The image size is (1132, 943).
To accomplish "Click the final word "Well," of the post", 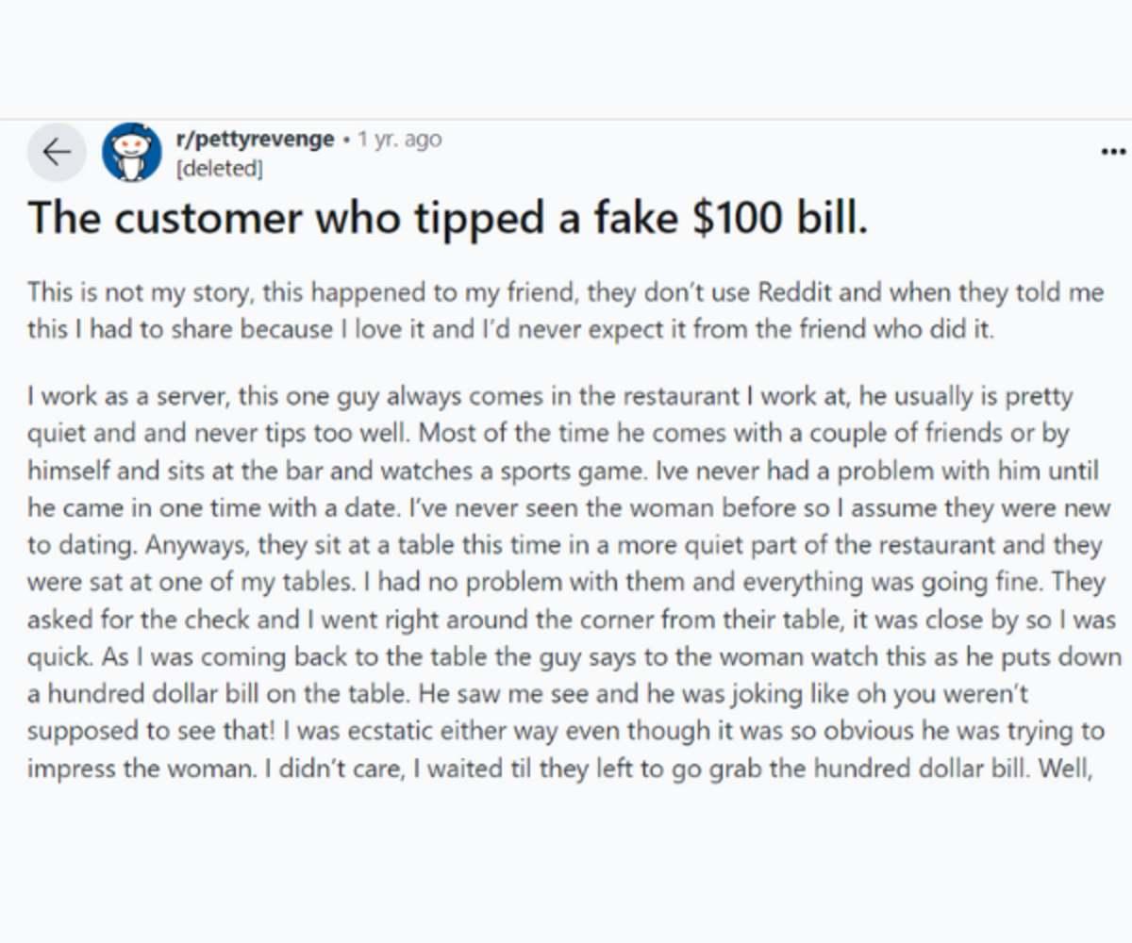I will coord(1064,768).
